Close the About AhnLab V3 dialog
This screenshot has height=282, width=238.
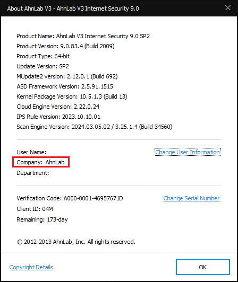(228, 8)
